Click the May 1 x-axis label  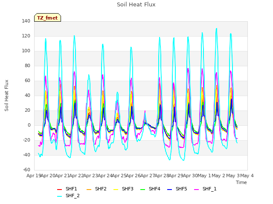click(204, 176)
